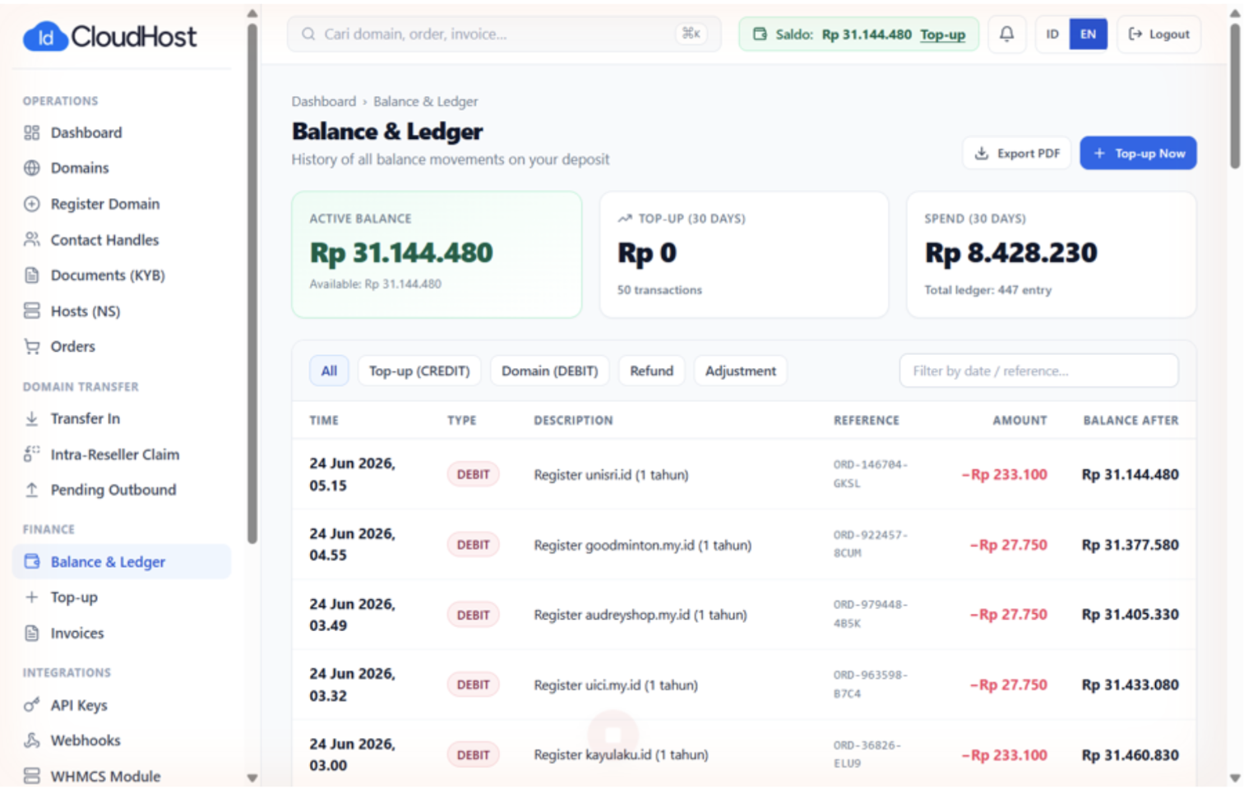Click the search magnifier icon
The image size is (1253, 802).
coord(308,35)
